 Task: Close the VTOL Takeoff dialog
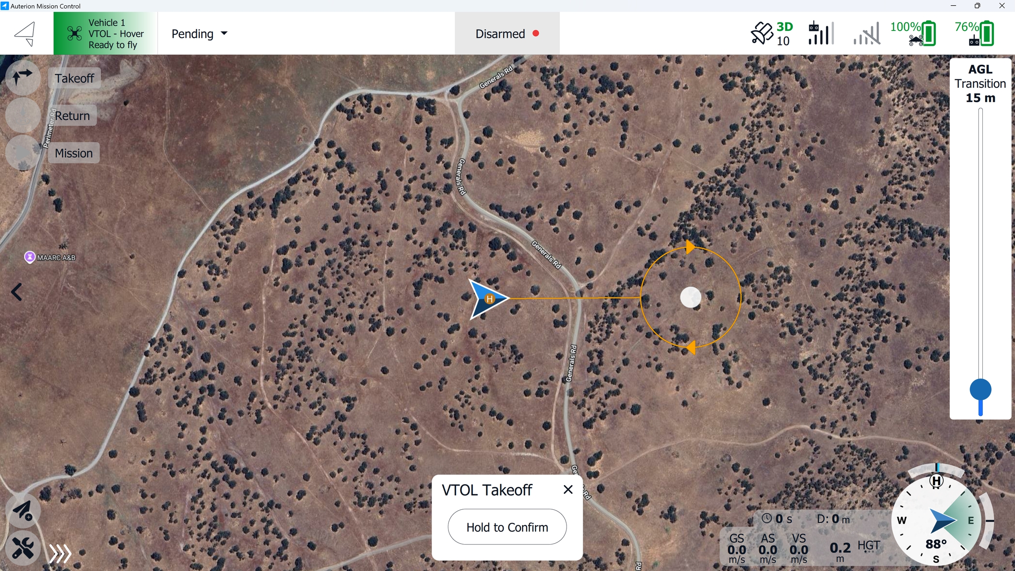tap(568, 489)
